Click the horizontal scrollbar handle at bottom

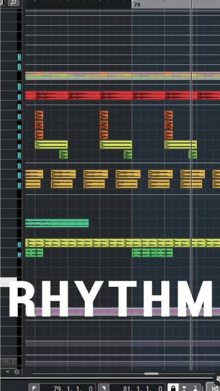(152, 374)
